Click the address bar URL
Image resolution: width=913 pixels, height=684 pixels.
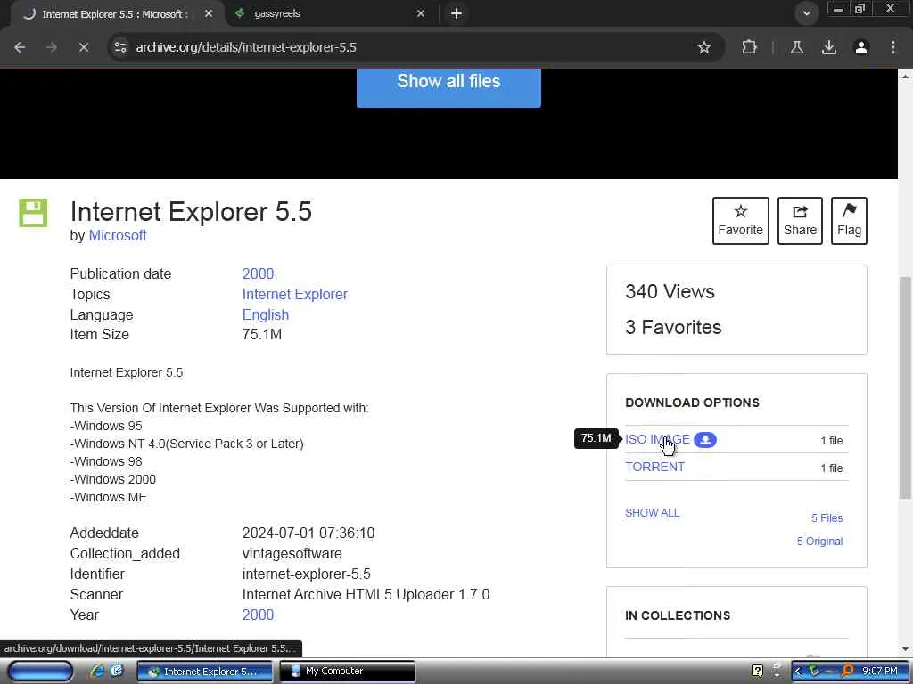coord(246,47)
